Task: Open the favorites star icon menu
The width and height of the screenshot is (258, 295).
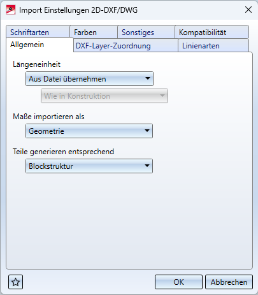Action: coord(15,282)
